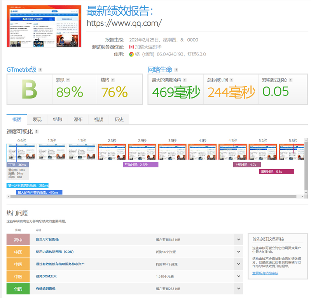311x298 pixels.
Task: Open the 使用内容传送网络 (CDN) link
Action: click(x=54, y=252)
